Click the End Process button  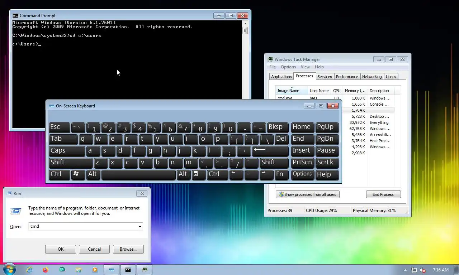383,194
